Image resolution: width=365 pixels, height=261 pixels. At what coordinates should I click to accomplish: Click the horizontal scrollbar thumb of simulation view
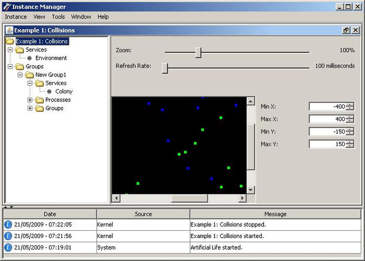189,198
